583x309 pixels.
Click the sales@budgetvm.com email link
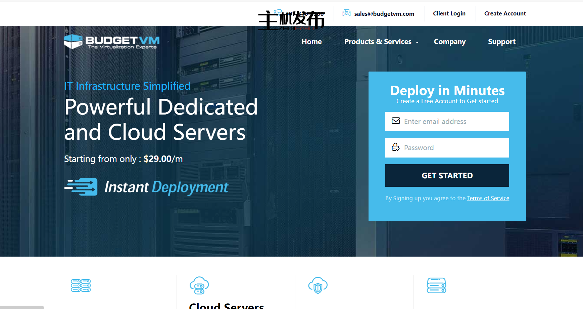click(x=384, y=14)
